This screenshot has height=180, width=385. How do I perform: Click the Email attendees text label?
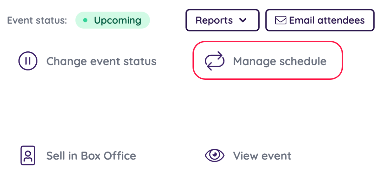click(327, 20)
